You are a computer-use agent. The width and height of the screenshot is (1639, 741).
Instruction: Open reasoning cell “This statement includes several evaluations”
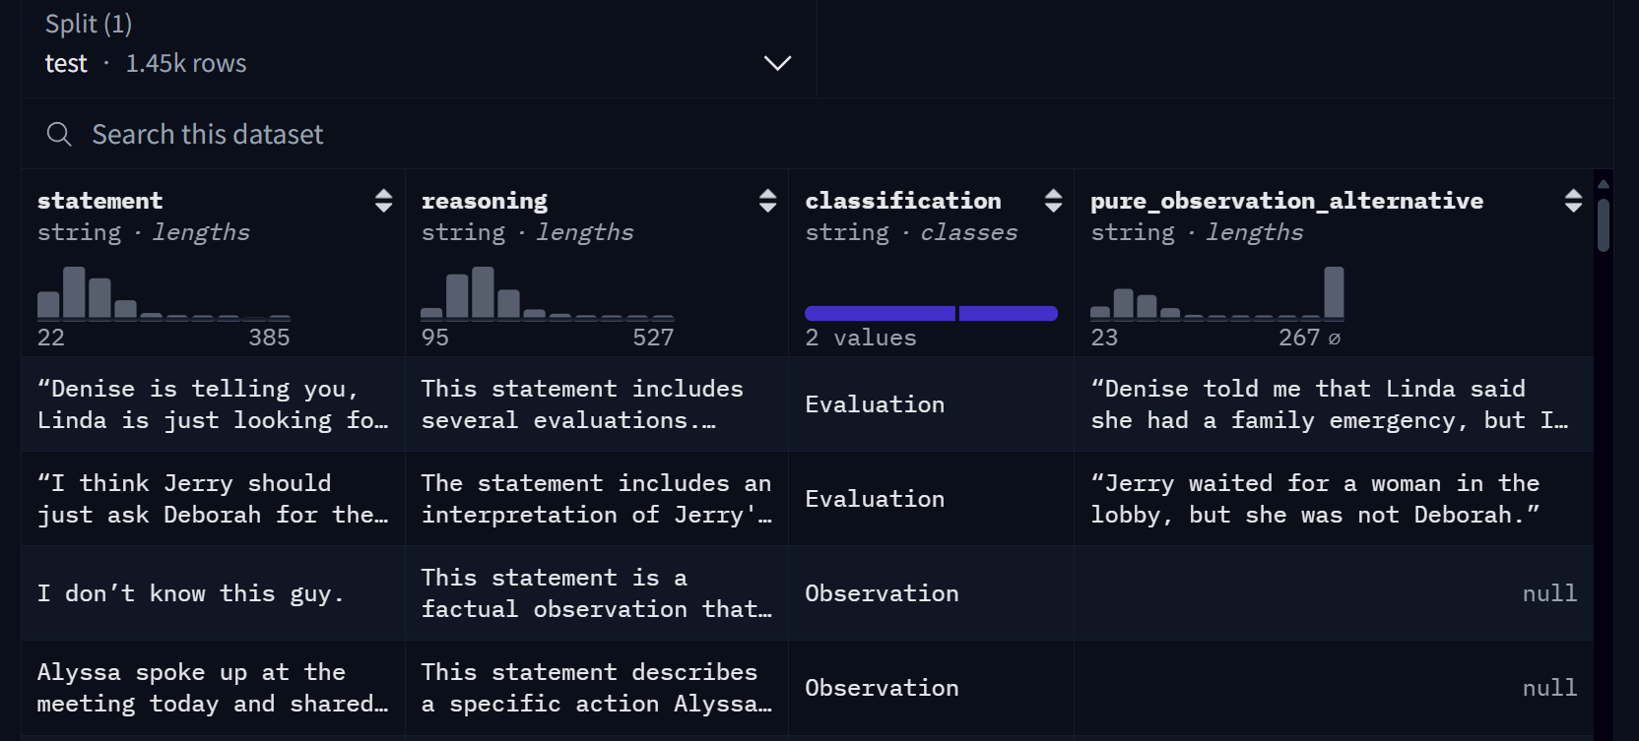pos(597,404)
